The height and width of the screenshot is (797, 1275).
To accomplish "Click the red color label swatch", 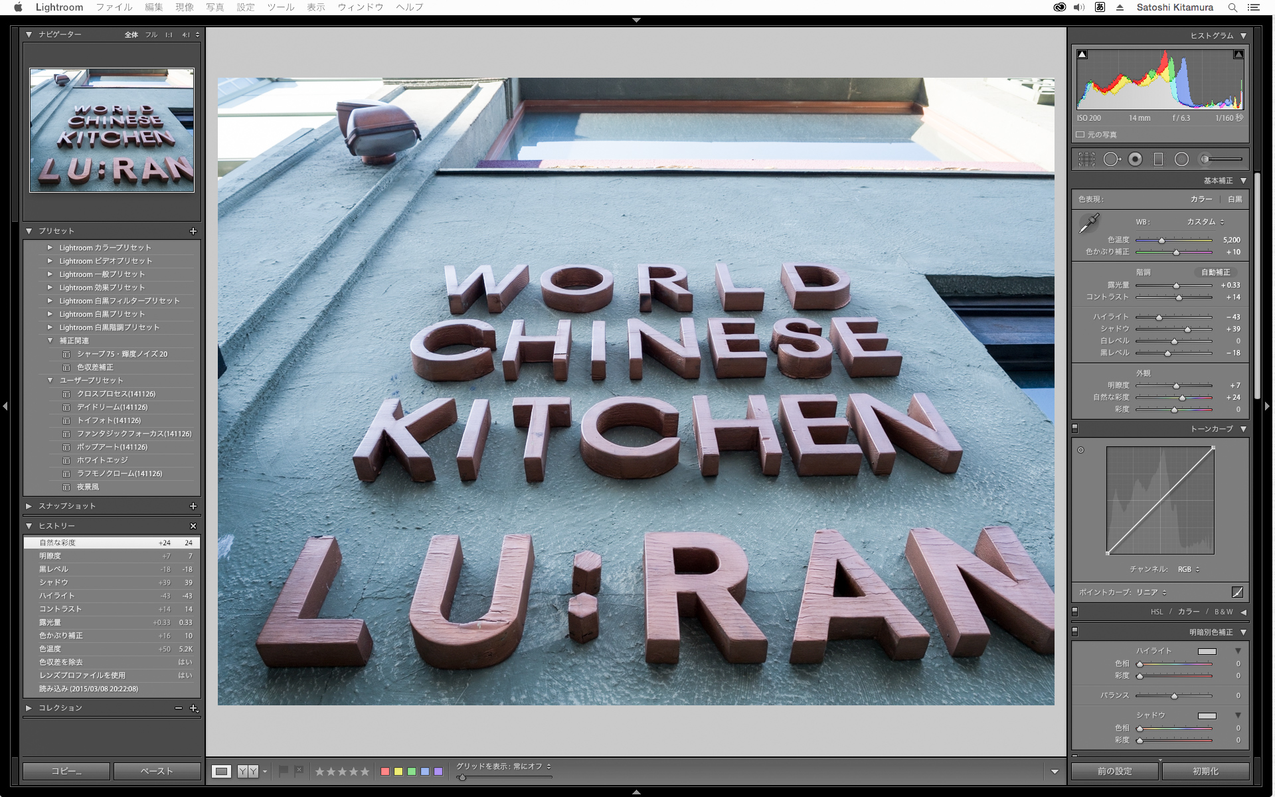I will (385, 771).
